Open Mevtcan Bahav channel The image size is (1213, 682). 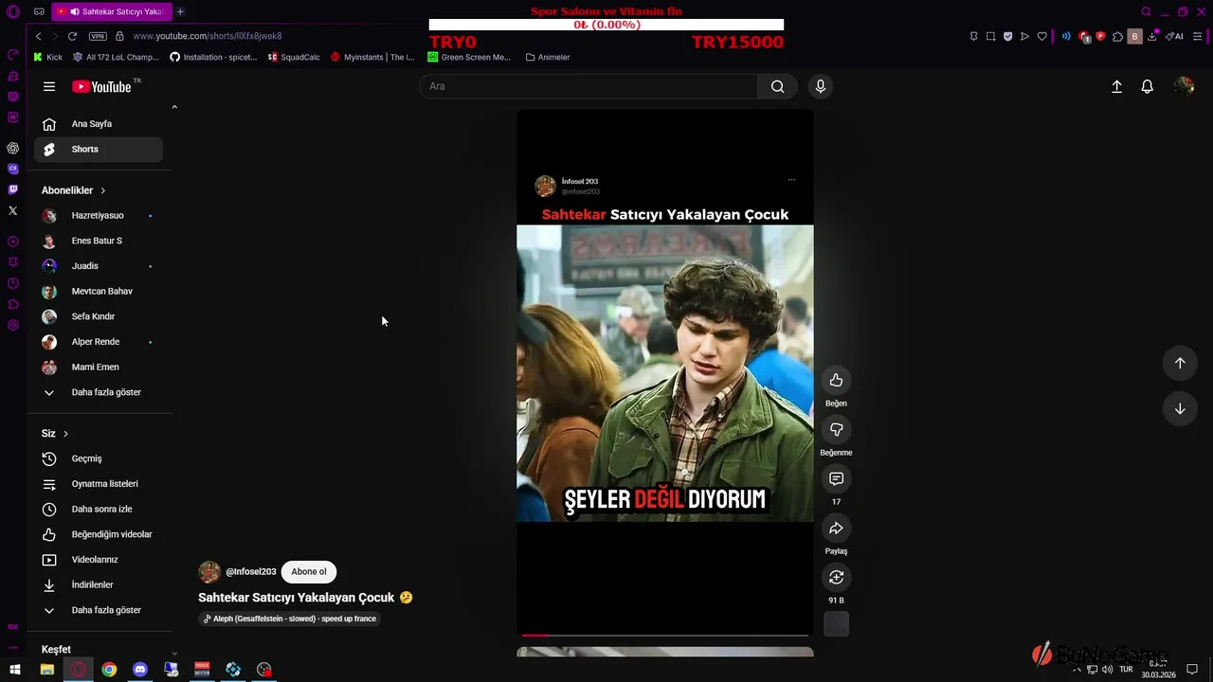[x=99, y=291]
